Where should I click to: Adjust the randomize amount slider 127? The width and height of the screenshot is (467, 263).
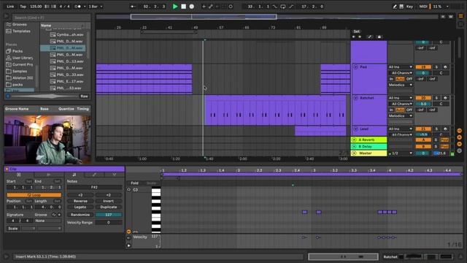pyautogui.click(x=109, y=215)
